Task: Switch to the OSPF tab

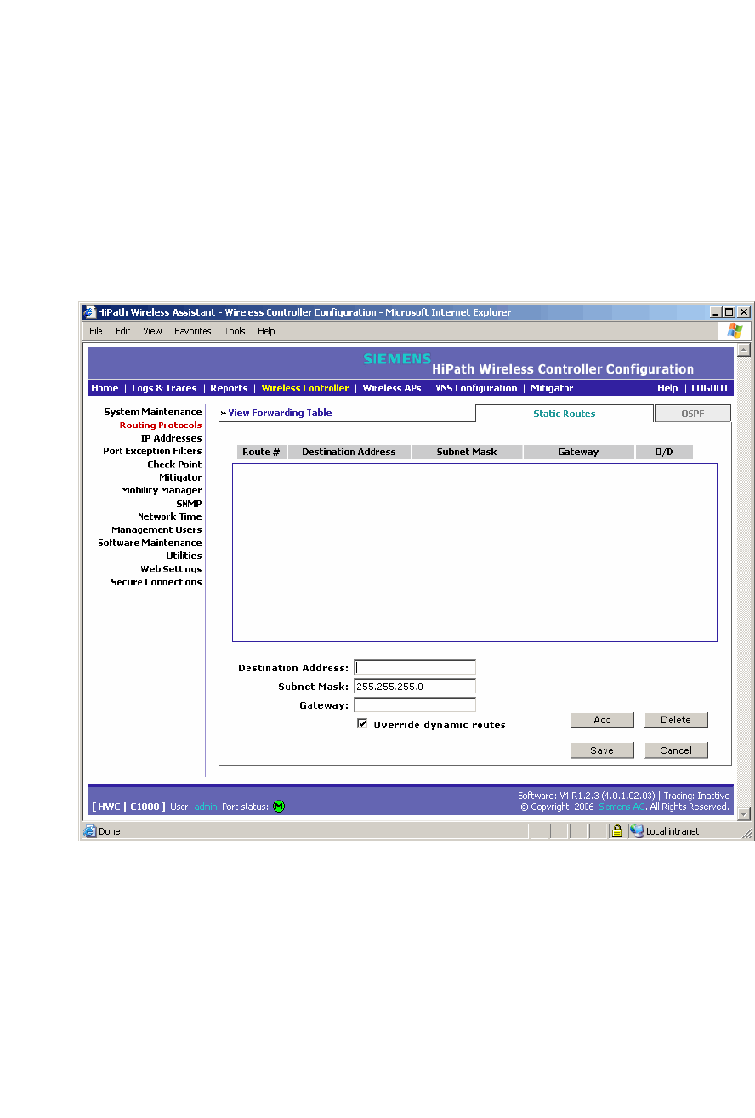Action: click(693, 414)
